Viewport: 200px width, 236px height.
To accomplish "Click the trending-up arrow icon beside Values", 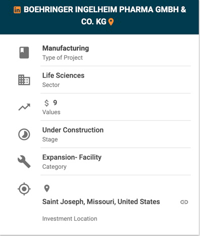I will coord(24,107).
